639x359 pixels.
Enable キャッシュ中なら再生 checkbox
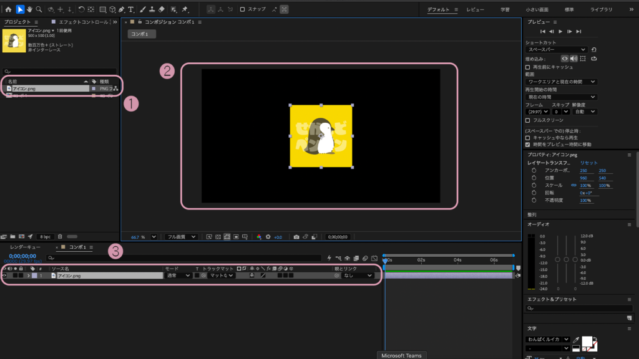pos(528,138)
